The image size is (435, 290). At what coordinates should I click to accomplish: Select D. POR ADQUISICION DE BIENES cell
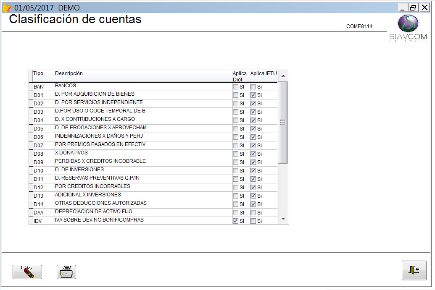(143, 95)
